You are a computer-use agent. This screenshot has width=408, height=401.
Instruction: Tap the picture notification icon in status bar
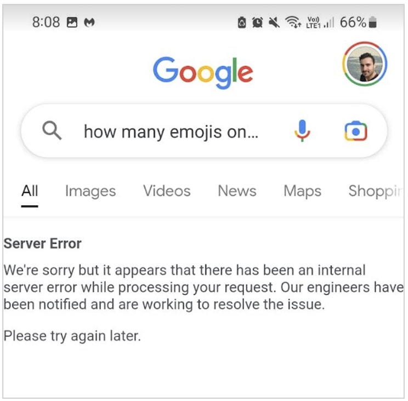point(72,22)
